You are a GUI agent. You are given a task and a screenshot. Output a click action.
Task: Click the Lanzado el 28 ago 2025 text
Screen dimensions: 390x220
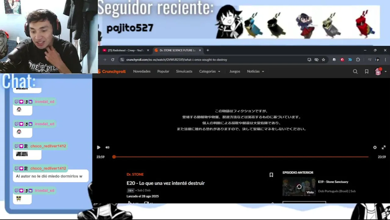143,196
